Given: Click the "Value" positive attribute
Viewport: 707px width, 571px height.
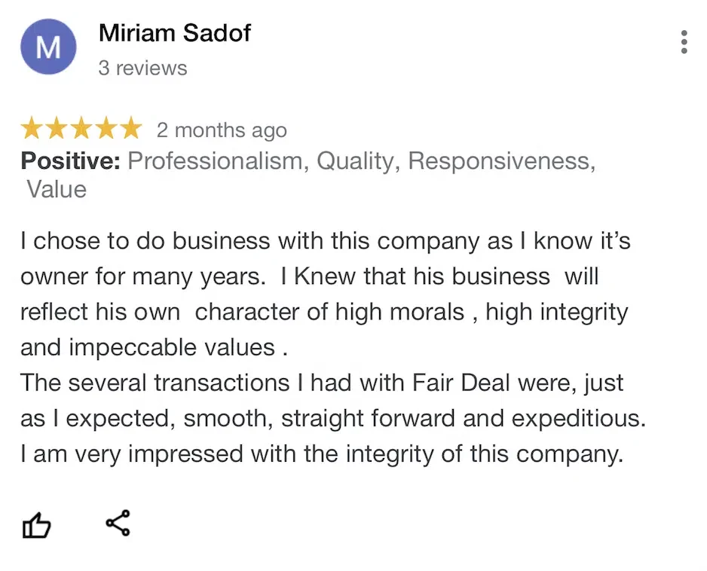Looking at the screenshot, I should pyautogui.click(x=57, y=189).
